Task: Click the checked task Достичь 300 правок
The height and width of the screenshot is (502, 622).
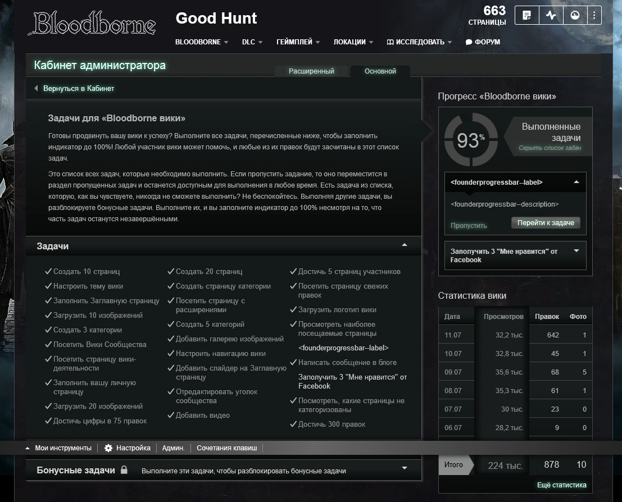Action: pos(332,425)
